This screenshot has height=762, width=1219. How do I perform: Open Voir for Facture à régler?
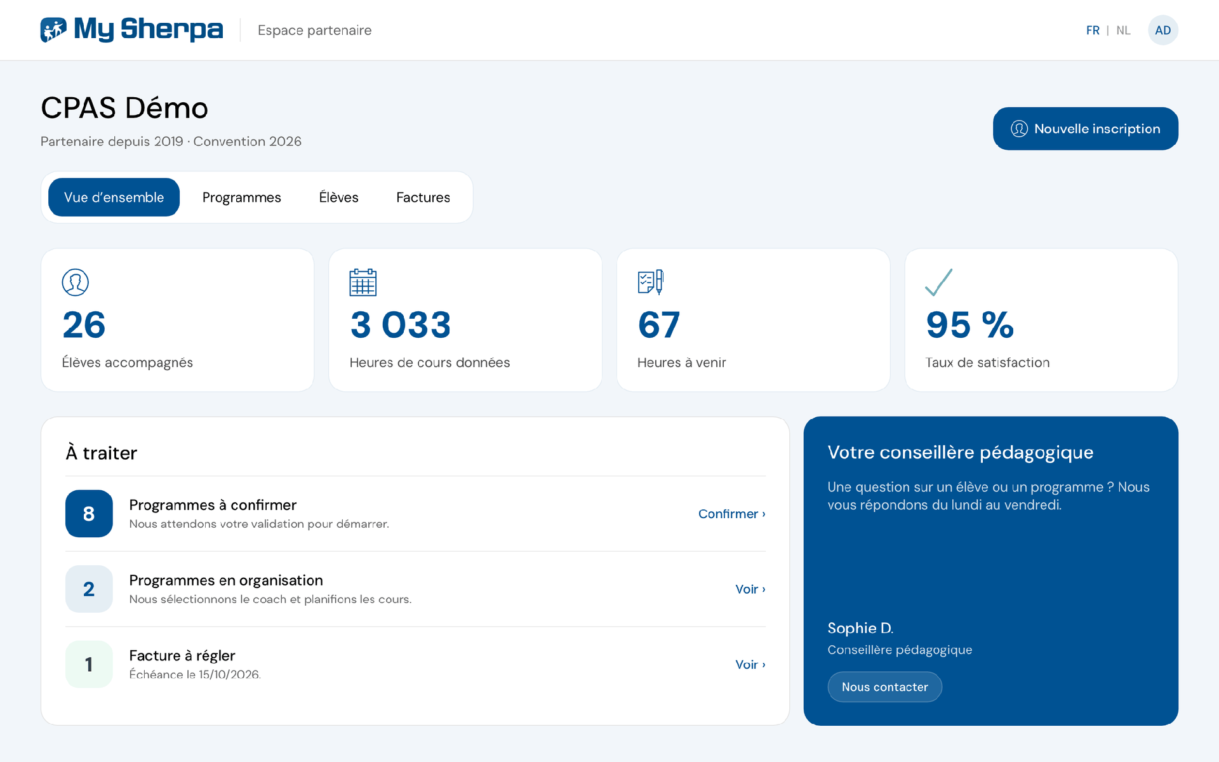click(x=750, y=664)
